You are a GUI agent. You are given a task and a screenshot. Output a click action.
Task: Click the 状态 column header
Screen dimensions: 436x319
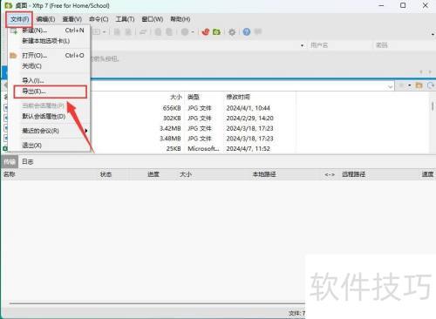pyautogui.click(x=106, y=174)
